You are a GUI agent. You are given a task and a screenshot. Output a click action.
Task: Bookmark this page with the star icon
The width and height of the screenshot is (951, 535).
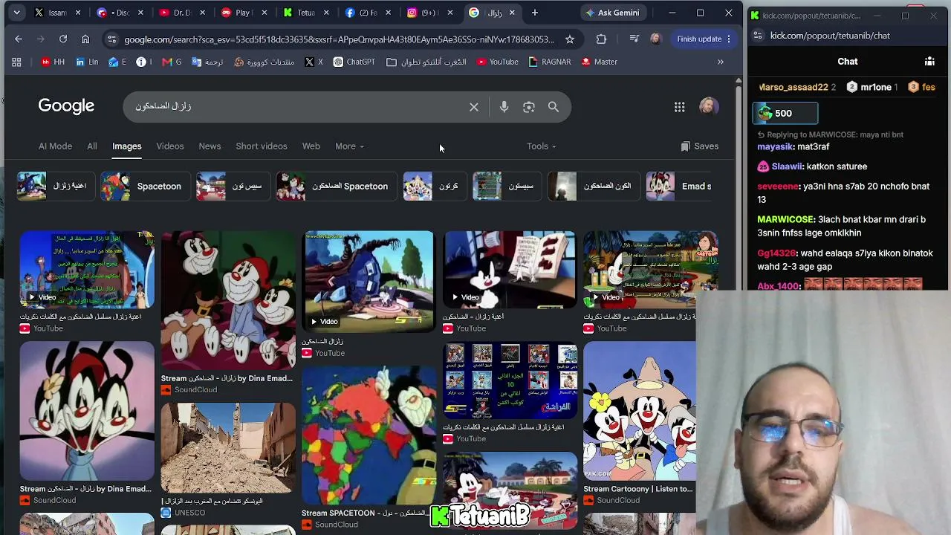[570, 39]
